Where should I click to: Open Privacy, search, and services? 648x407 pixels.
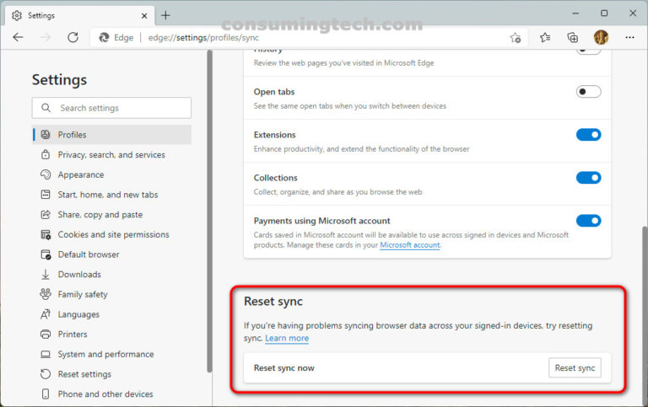(x=111, y=155)
